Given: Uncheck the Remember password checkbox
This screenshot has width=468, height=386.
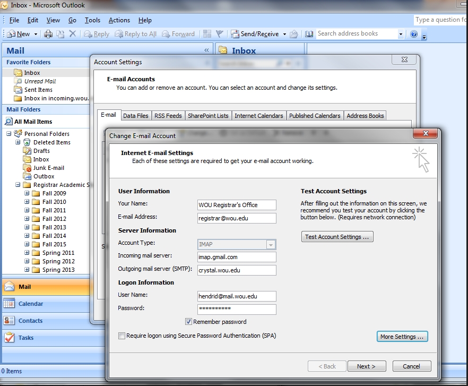Looking at the screenshot, I should coord(188,322).
